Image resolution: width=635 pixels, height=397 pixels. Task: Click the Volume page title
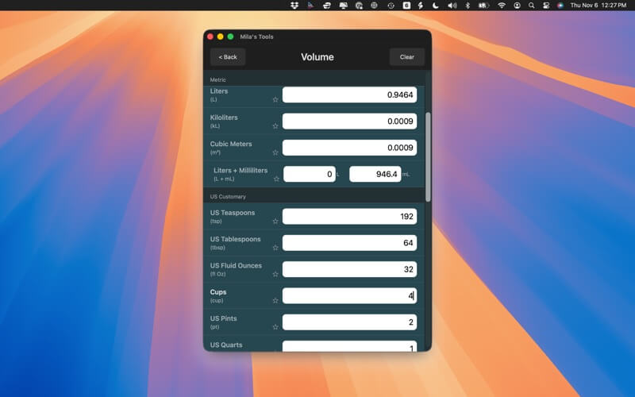(x=317, y=57)
